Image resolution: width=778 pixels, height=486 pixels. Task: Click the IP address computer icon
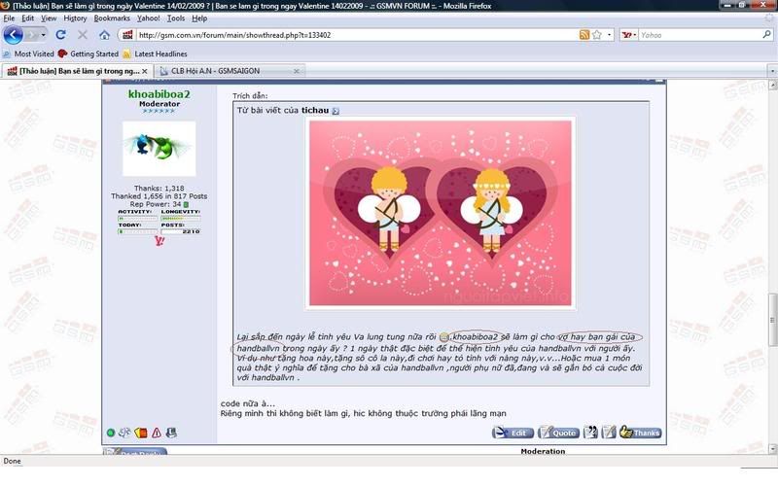pos(172,433)
